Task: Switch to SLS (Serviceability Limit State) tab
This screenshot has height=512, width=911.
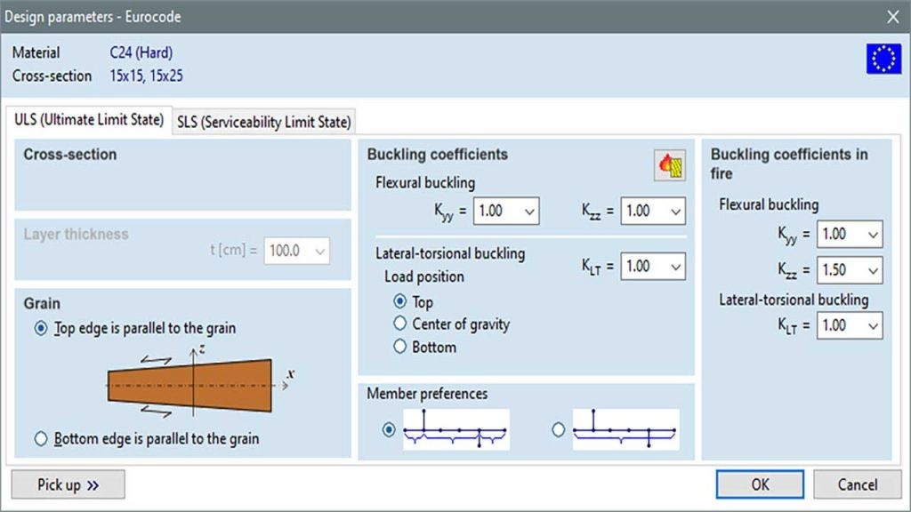Action: click(264, 122)
